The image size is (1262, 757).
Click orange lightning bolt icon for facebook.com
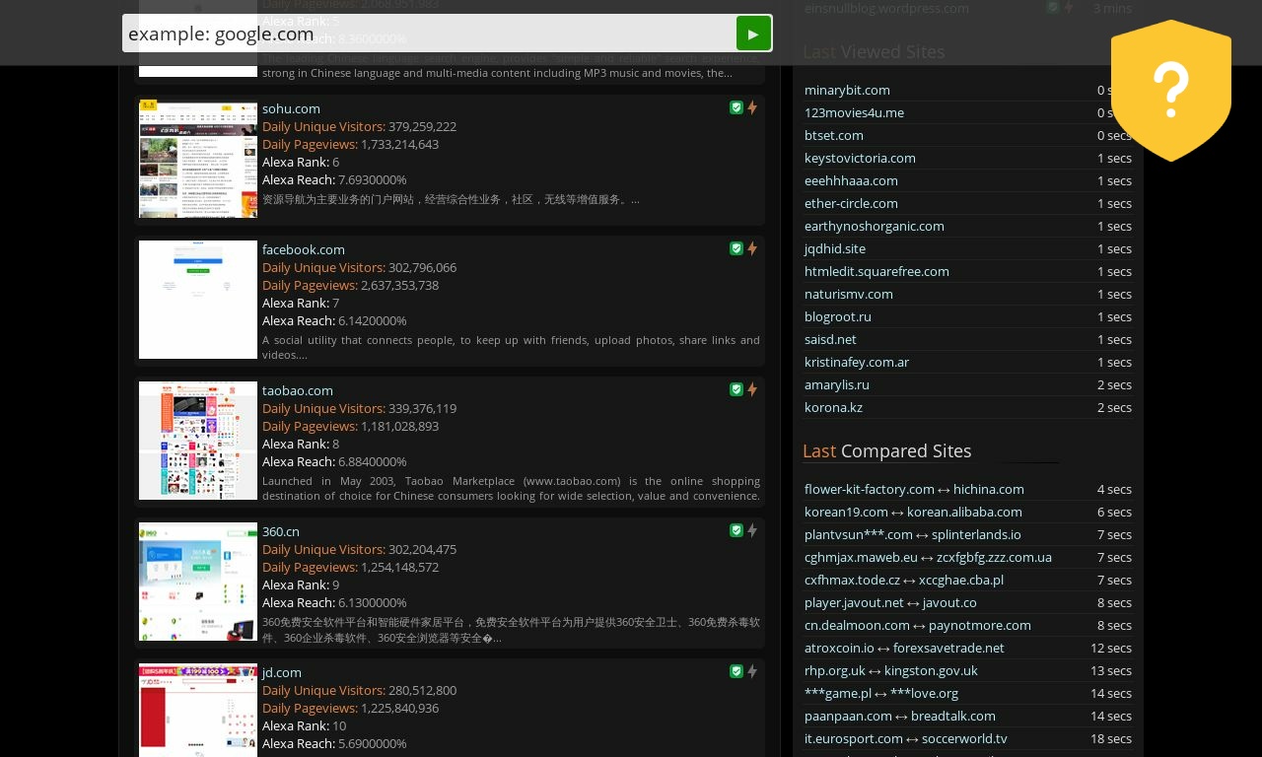tap(752, 248)
